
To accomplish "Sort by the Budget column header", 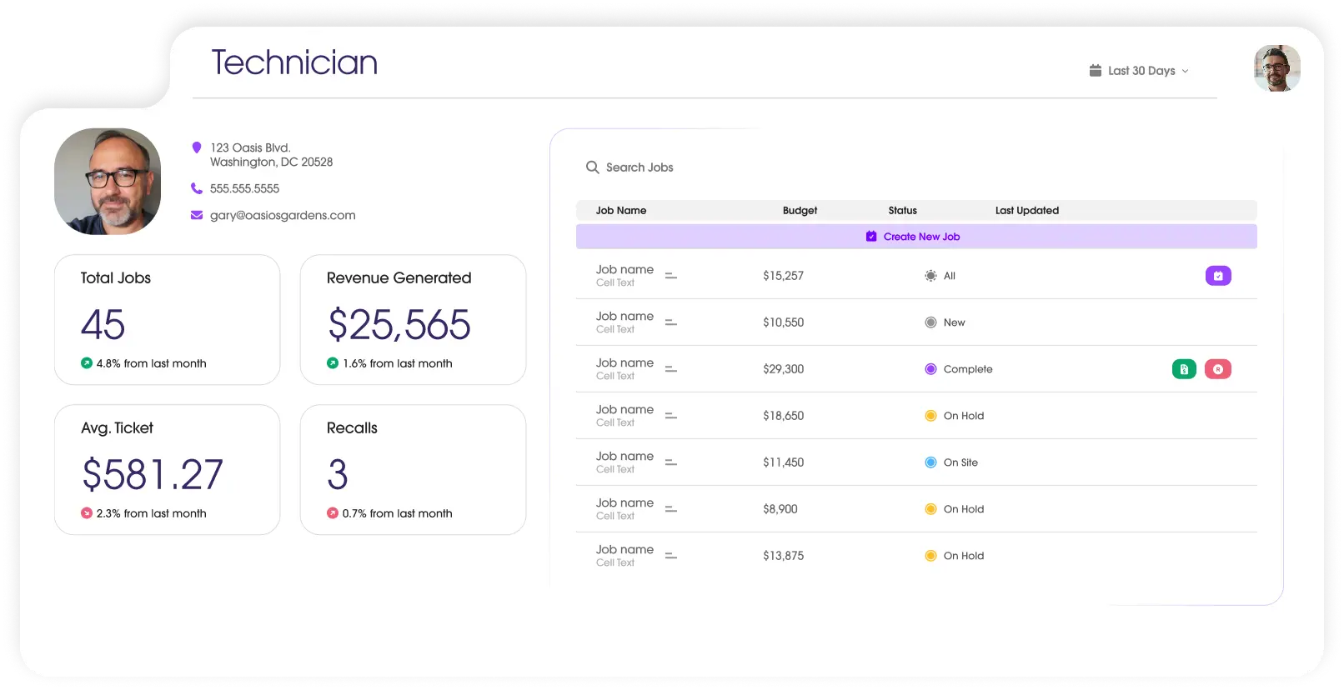I will (x=800, y=211).
